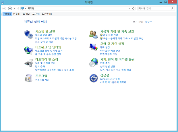Click 컴퓨터 상태 검토 link
The image size is (178, 132).
[x=44, y=35]
